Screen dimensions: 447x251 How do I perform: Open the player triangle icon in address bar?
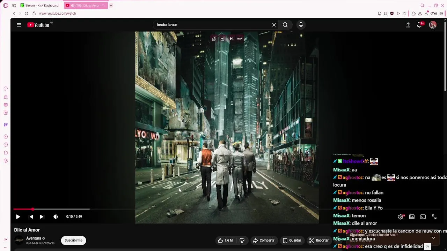(398, 14)
